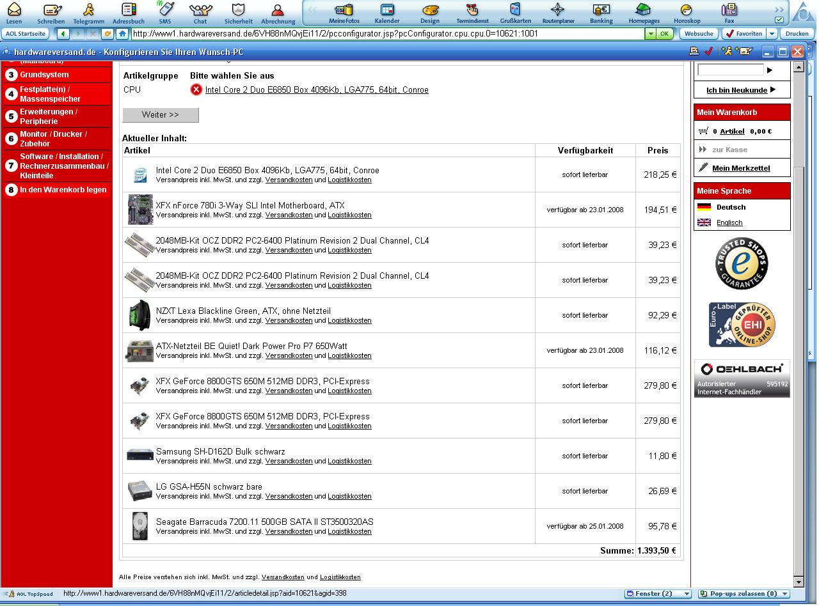Open MeineFotos in AOL toolbar

pyautogui.click(x=344, y=12)
